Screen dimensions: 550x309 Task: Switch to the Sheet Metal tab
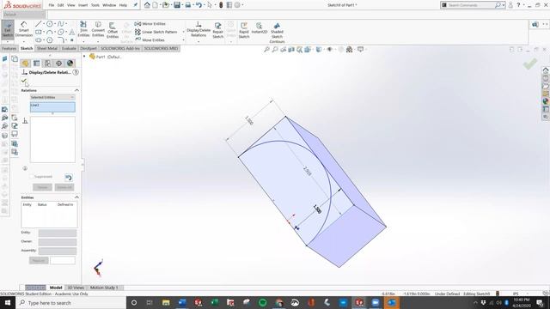[47, 48]
